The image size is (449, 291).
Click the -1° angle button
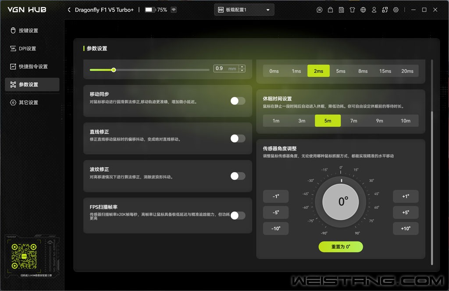point(276,196)
